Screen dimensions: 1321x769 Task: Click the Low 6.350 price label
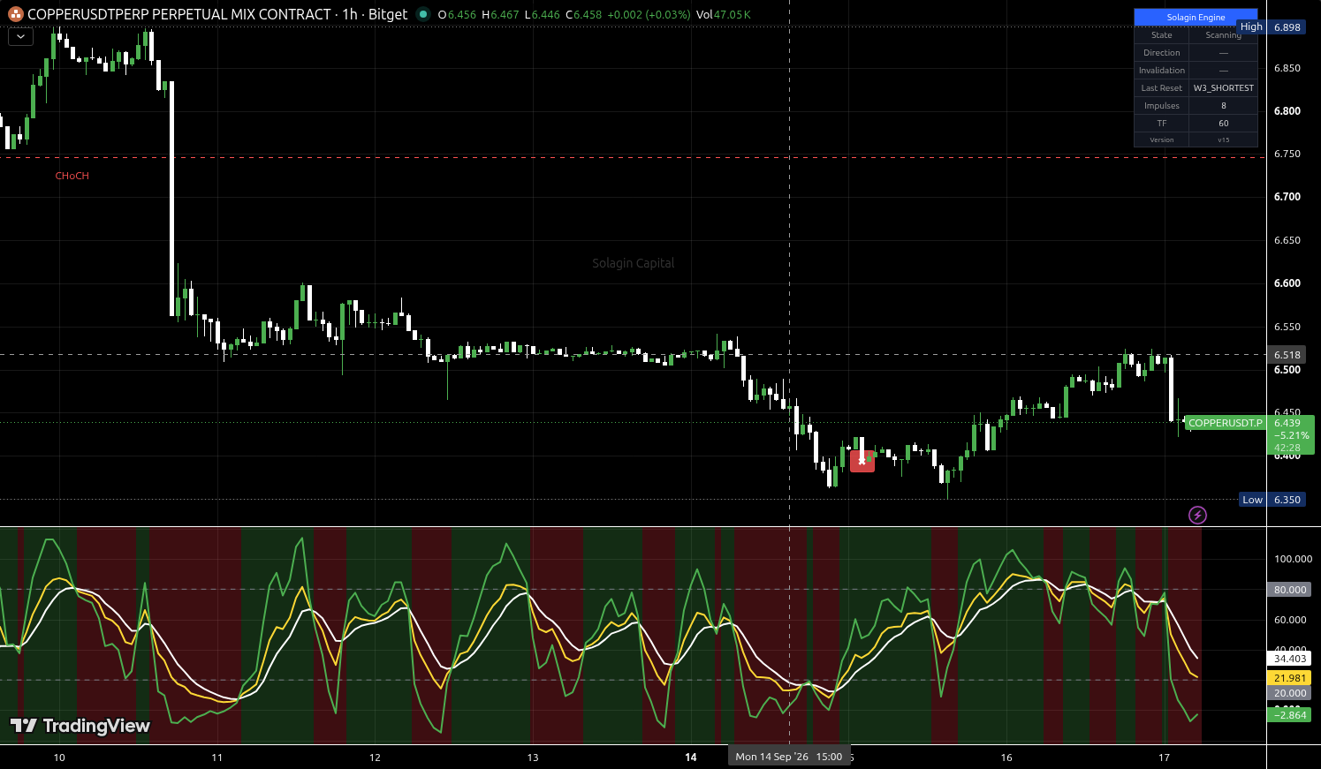(x=1272, y=500)
